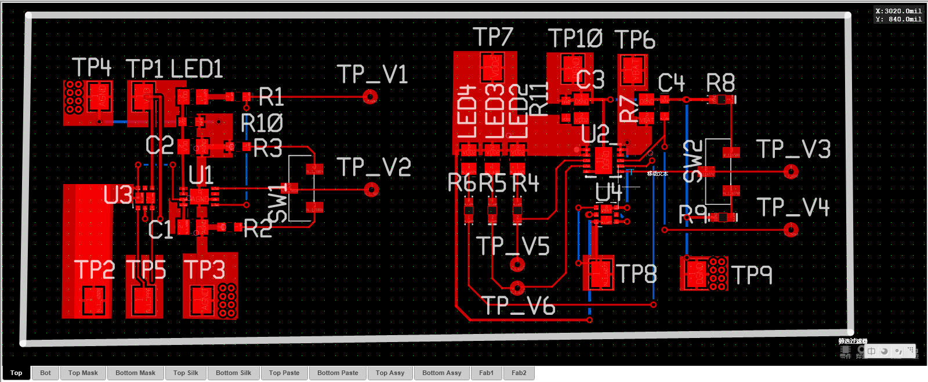Image resolution: width=928 pixels, height=382 pixels.
Task: Select the U2 IC footprint
Action: [x=604, y=160]
